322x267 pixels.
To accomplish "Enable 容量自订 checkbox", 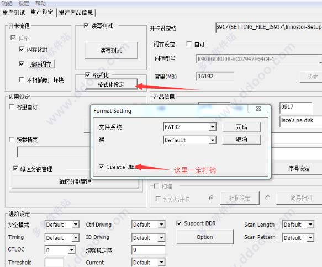I will [x=12, y=107].
